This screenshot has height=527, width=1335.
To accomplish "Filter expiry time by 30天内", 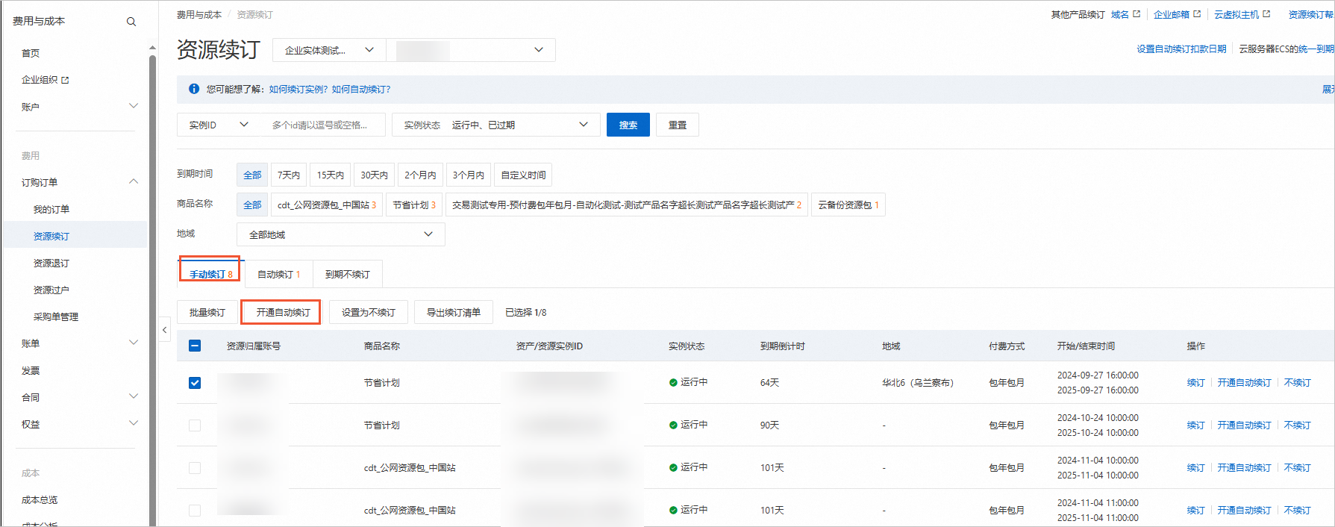I will click(375, 175).
